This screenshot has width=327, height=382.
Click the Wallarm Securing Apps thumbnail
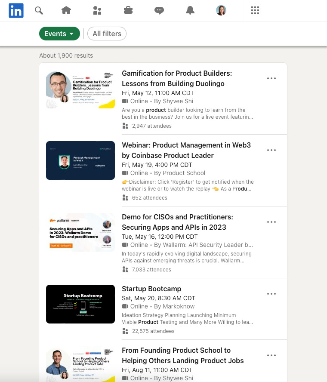point(80,232)
